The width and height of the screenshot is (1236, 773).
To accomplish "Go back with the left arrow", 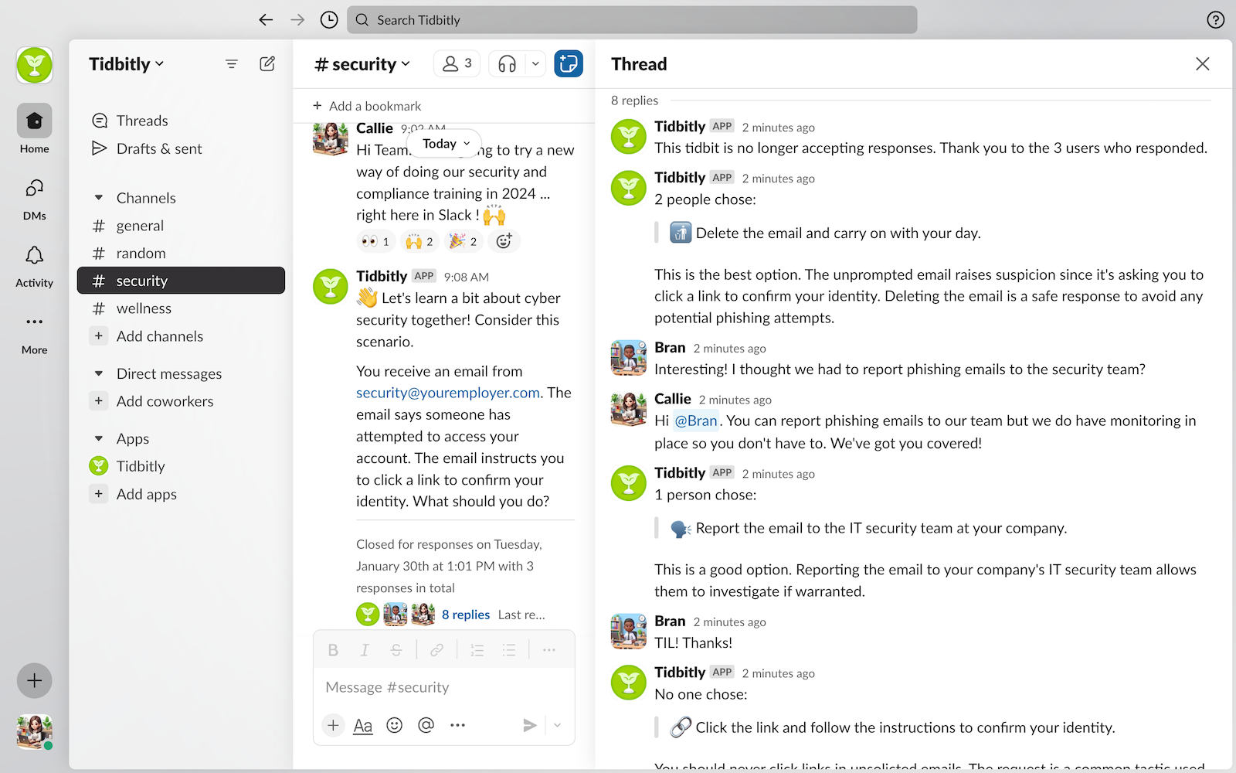I will point(266,20).
